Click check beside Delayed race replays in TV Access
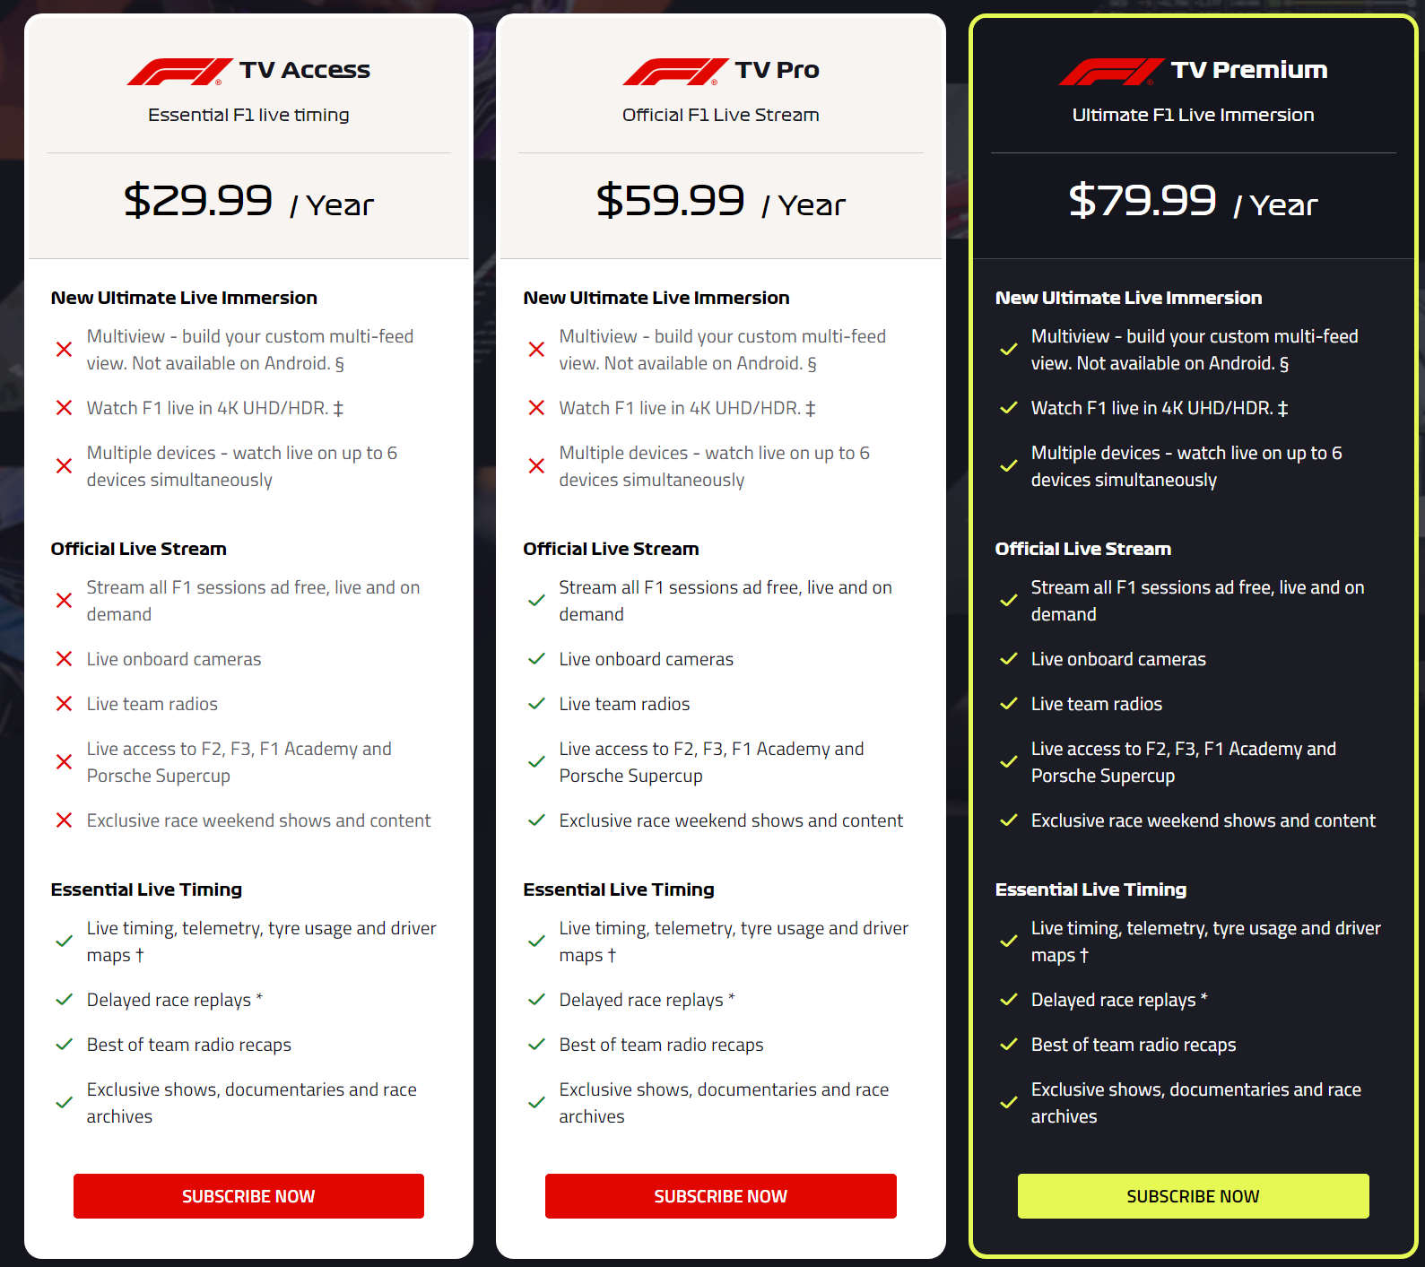The image size is (1425, 1267). [64, 1000]
